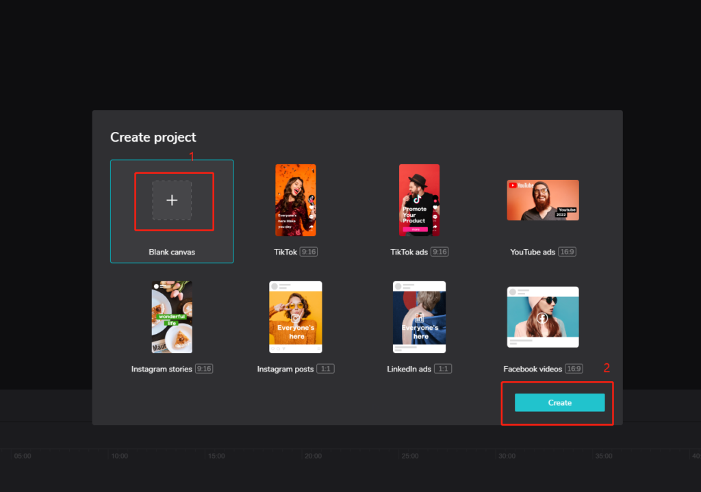Click the 1:1 badge near Instagram posts
701x492 pixels.
(324, 368)
